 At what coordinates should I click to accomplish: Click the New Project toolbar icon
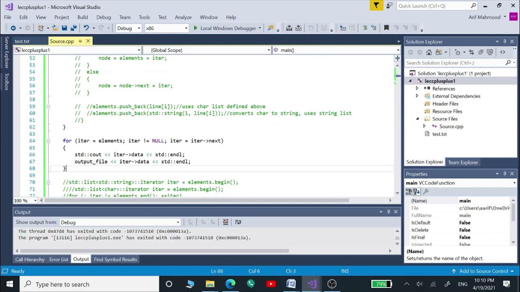[41, 28]
